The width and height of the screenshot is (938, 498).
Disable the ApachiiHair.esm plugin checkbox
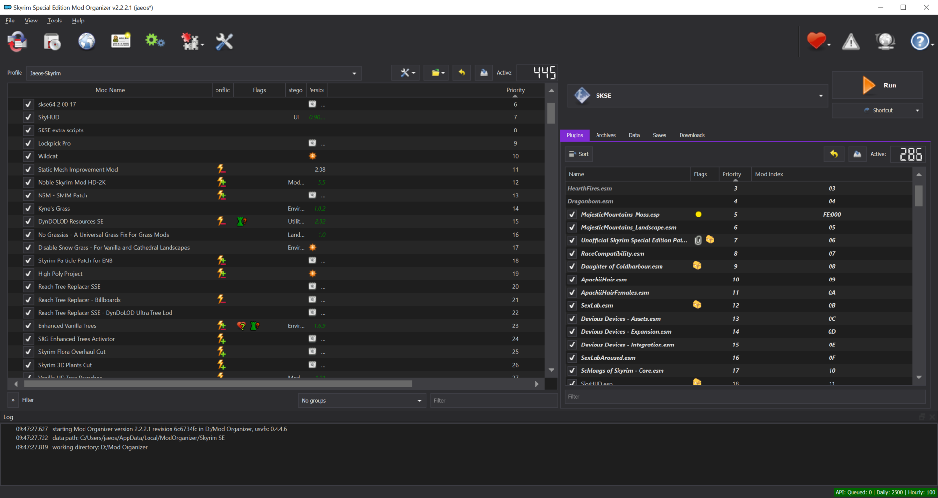point(572,279)
